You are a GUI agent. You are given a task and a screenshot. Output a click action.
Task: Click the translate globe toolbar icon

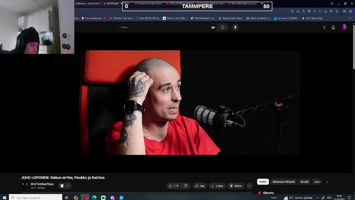309,11
